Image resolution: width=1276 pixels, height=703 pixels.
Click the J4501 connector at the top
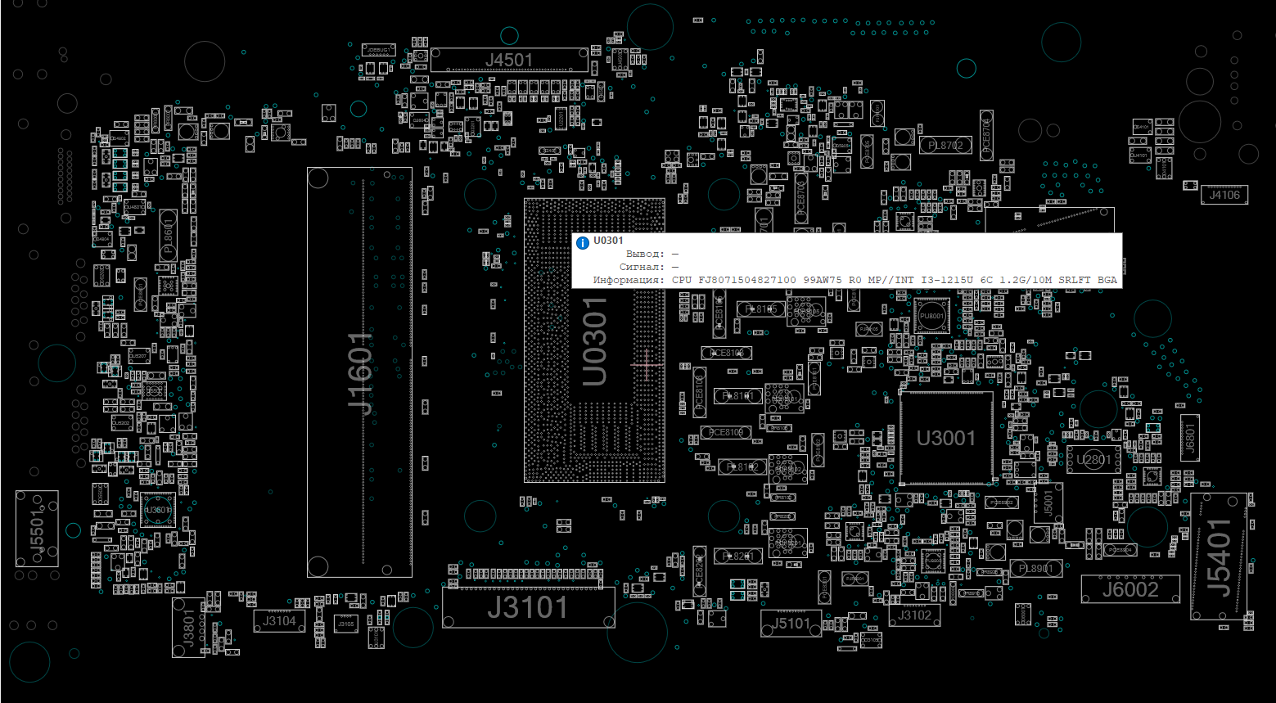tap(509, 60)
